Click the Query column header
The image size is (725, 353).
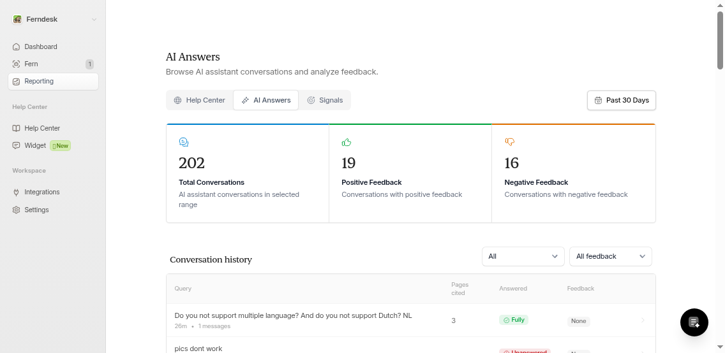click(183, 289)
